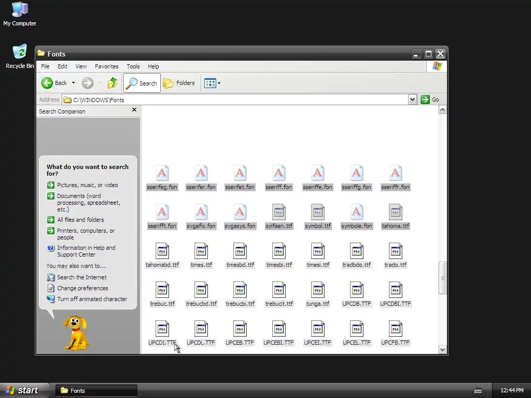Open the Tools menu

point(133,66)
